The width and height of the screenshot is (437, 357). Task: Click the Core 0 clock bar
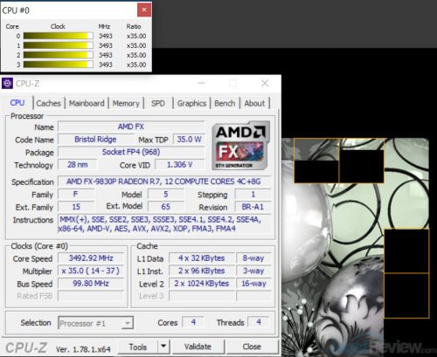click(x=59, y=36)
